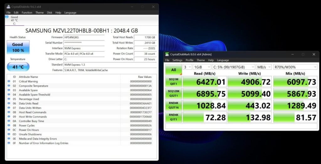Click the masked Serial Number field
The width and height of the screenshot is (321, 164).
click(x=84, y=42)
